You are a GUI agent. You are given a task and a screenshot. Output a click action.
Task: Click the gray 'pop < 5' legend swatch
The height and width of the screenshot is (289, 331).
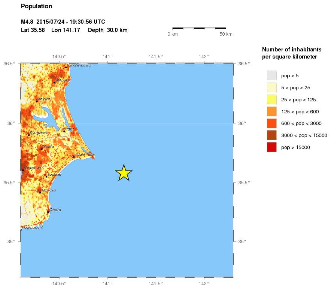point(271,75)
